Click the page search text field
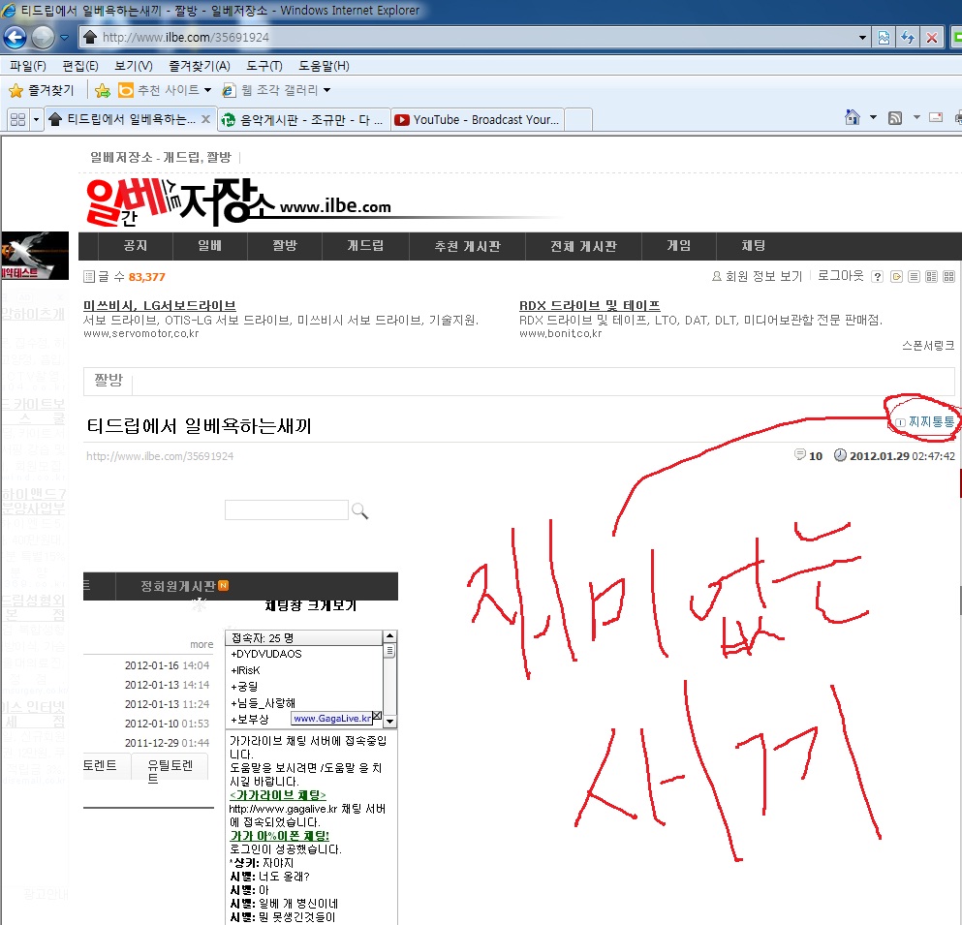Screen dimensions: 962x925 point(286,510)
